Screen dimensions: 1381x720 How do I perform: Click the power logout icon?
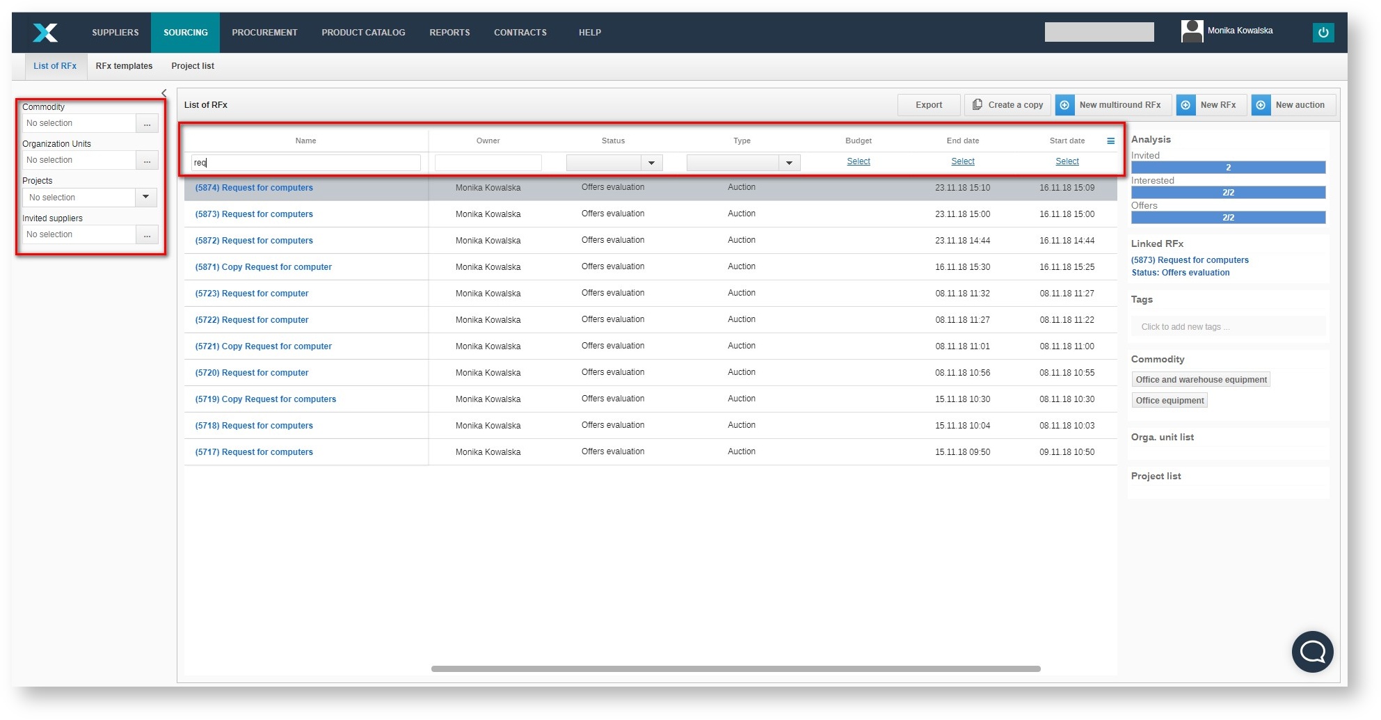point(1323,33)
